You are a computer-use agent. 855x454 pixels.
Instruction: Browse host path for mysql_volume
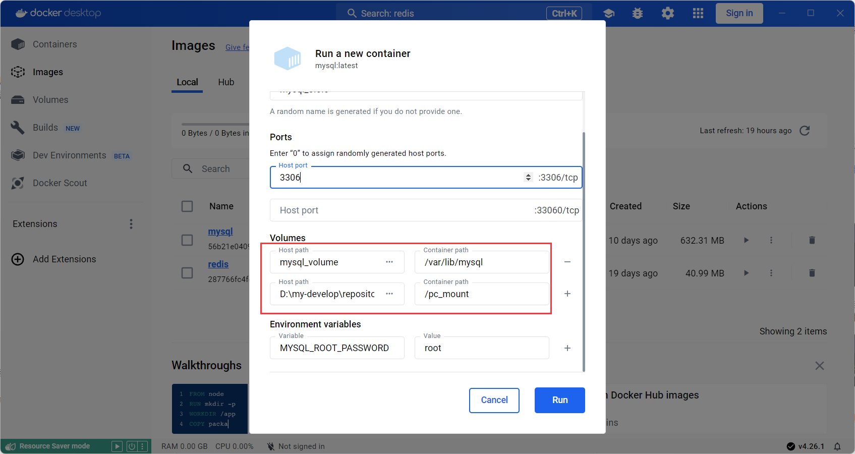coord(389,262)
